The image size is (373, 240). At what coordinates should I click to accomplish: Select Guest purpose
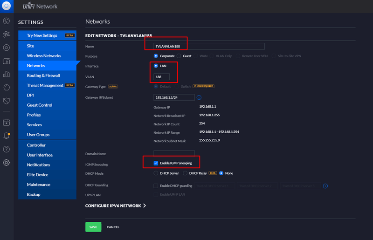click(179, 56)
